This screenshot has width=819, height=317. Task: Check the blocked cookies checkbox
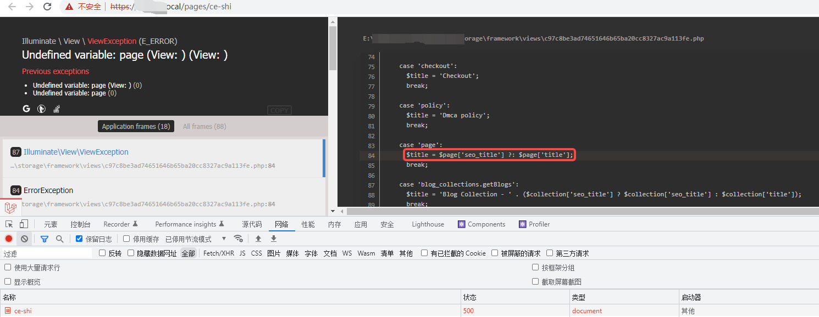(424, 253)
